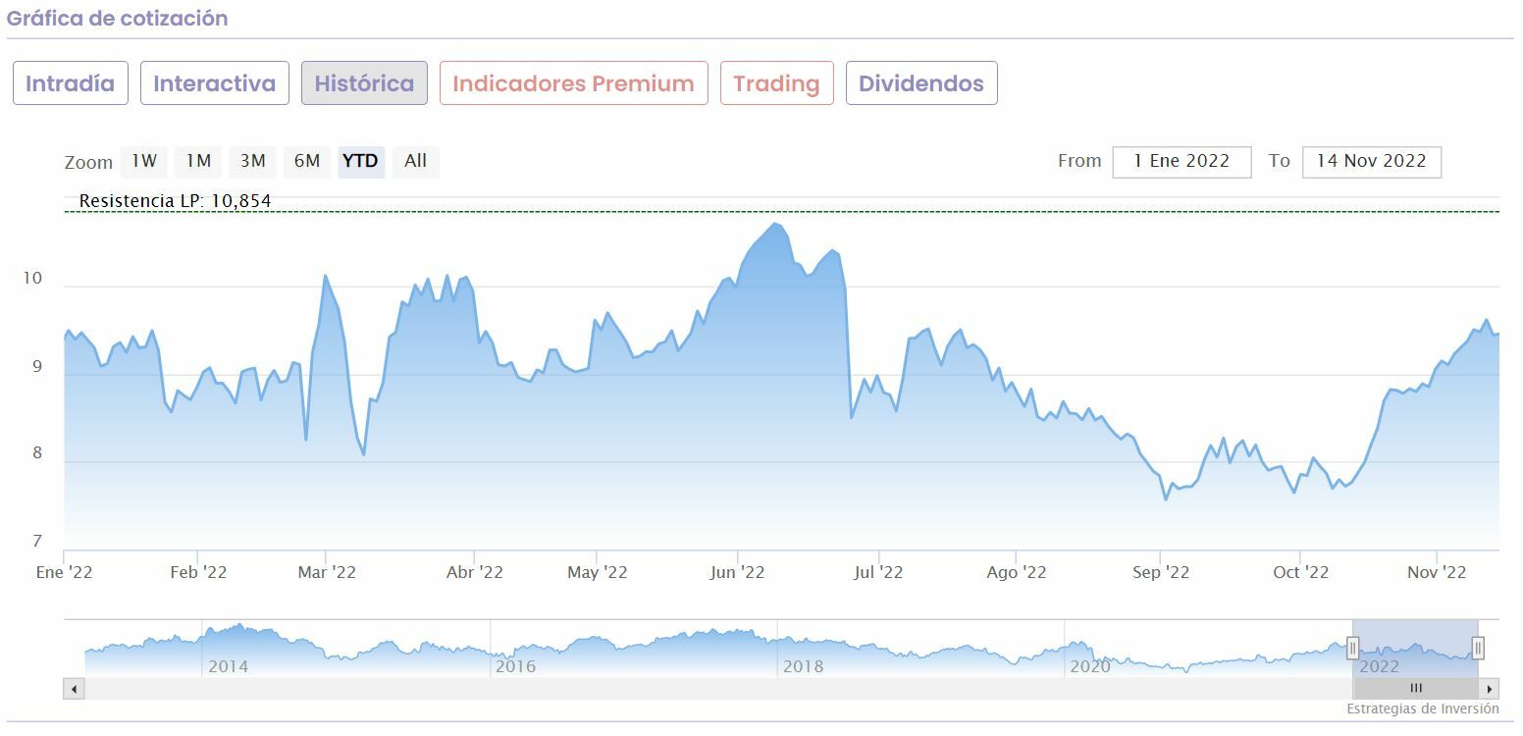Image resolution: width=1523 pixels, height=736 pixels.
Task: Switch to the Intradía chart tab
Action: click(70, 83)
